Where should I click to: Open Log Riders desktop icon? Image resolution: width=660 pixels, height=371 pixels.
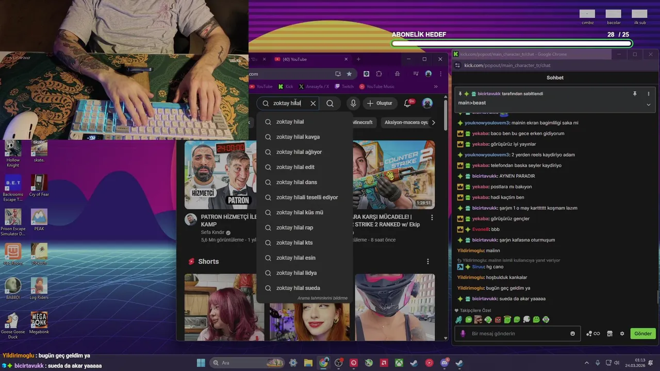click(39, 289)
